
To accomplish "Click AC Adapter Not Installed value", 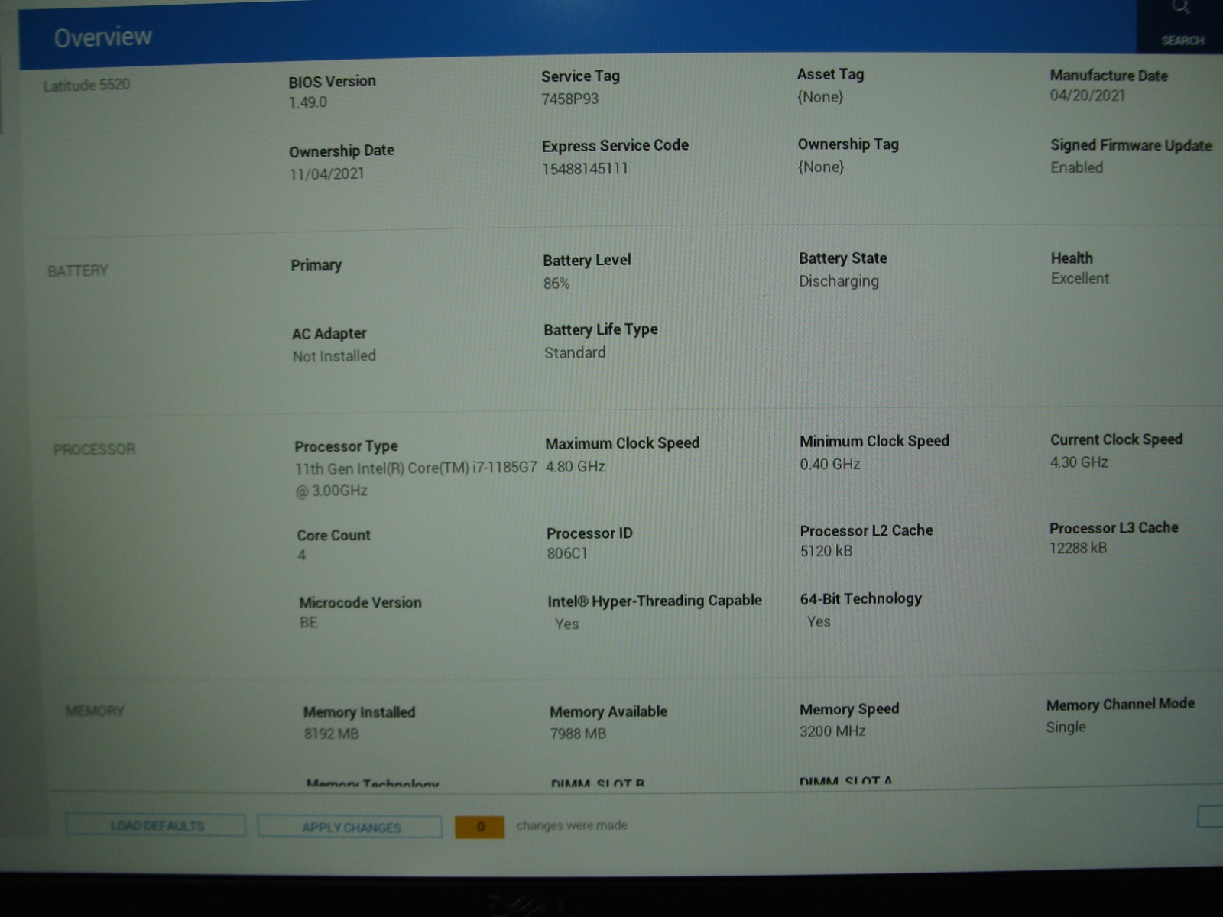I will coord(334,356).
